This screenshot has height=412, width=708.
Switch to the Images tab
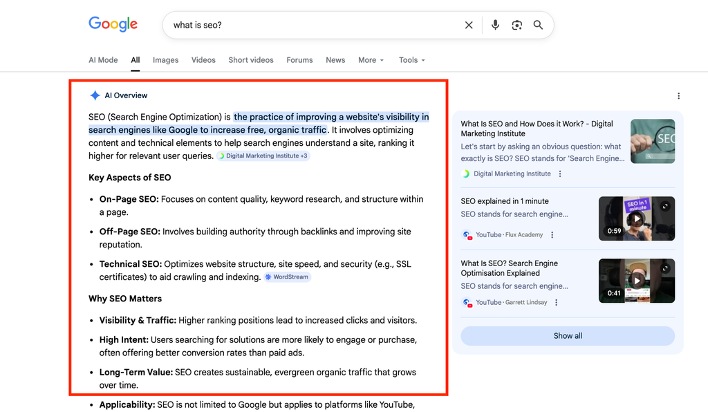pos(165,60)
